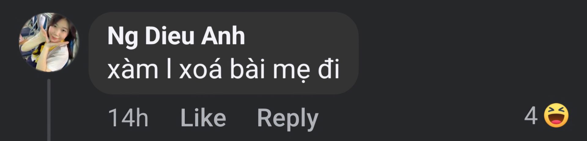Like the comment by Ng Dieu Anh

(x=203, y=118)
